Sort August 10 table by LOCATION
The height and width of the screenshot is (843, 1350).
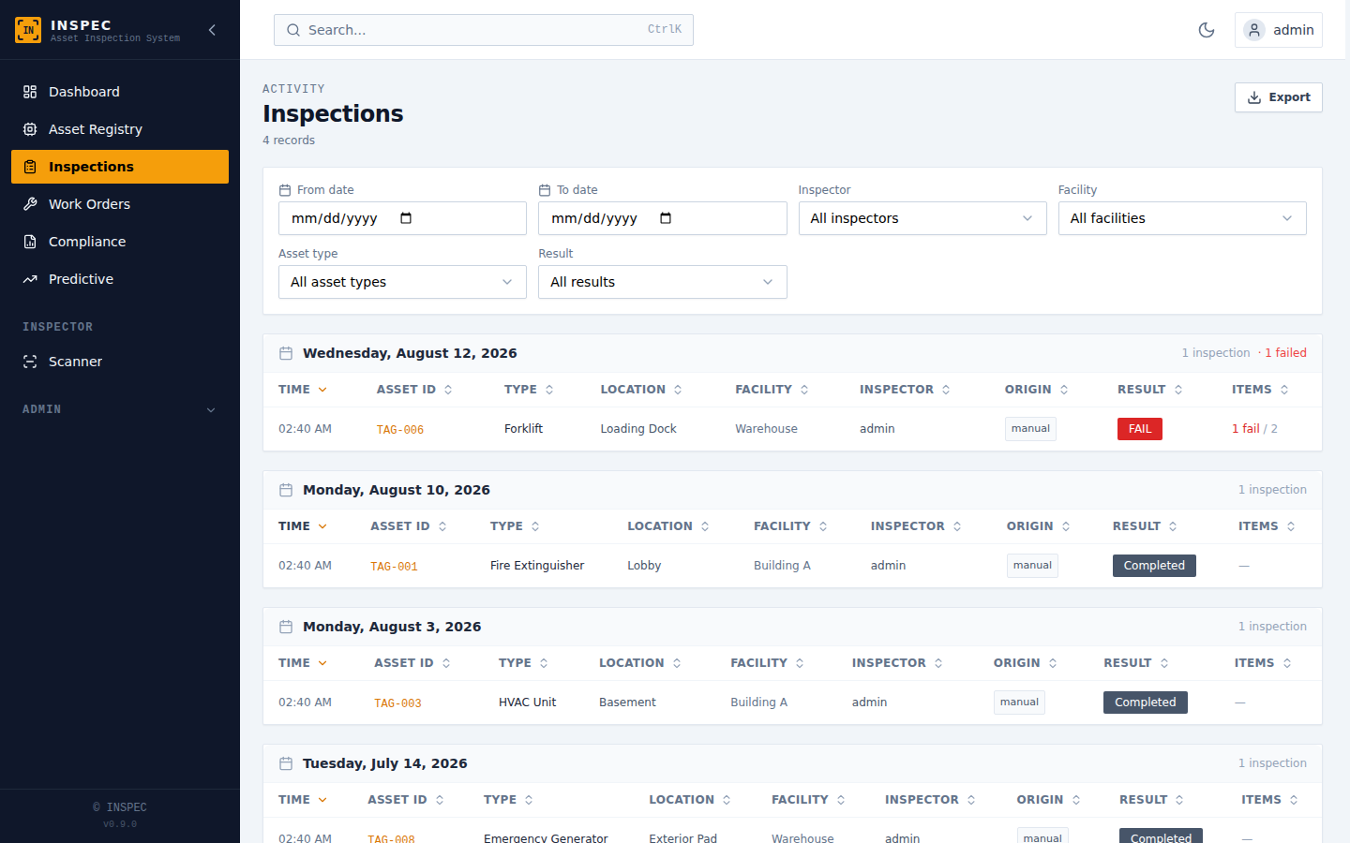pos(668,526)
